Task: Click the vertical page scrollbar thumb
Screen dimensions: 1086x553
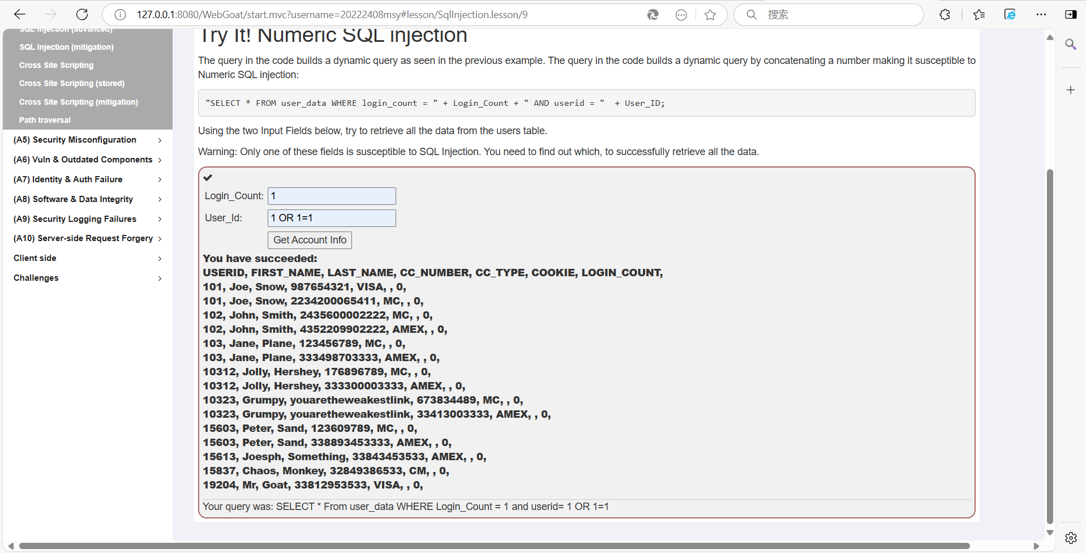Action: coord(1050,345)
